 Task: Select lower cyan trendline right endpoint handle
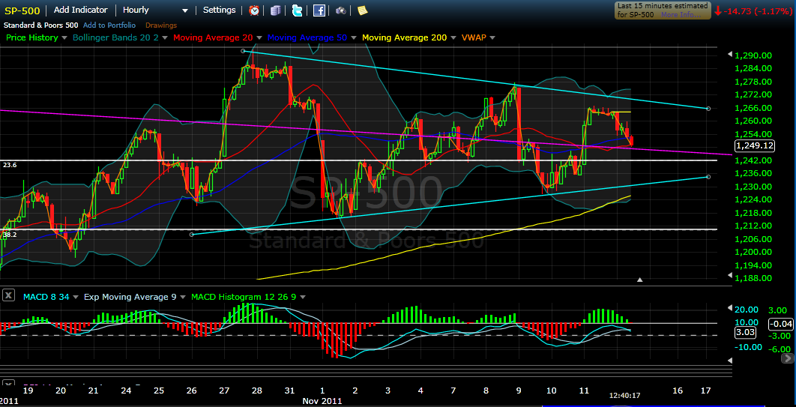tap(708, 177)
